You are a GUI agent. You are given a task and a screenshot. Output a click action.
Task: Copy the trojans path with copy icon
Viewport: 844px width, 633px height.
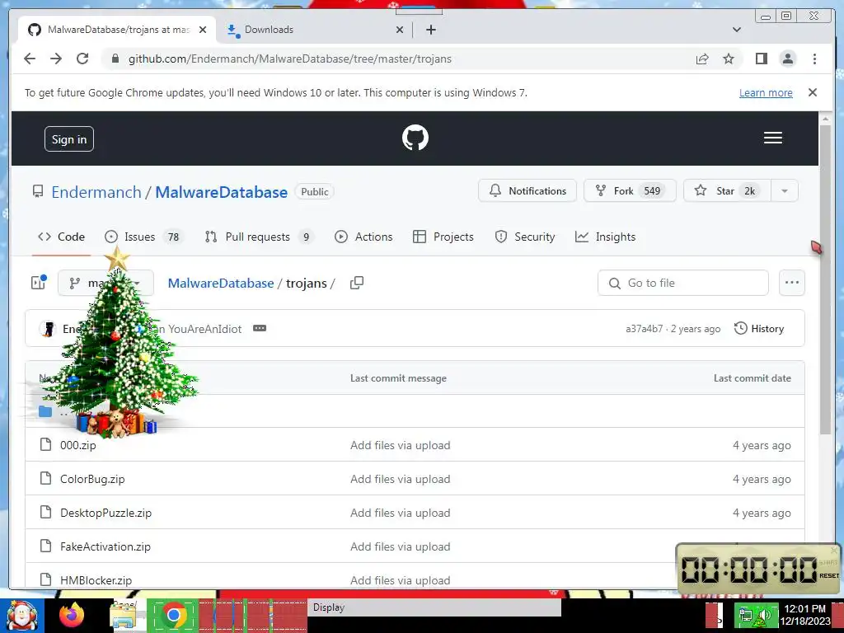click(356, 283)
